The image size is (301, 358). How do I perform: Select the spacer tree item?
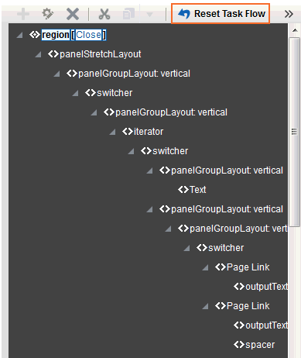[260, 345]
